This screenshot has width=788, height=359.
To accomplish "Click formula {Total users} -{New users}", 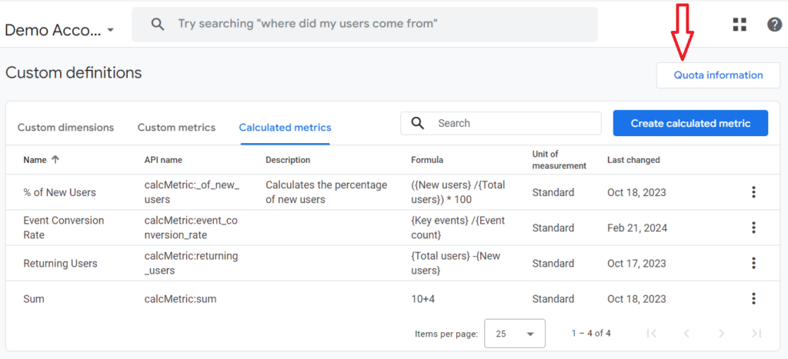I will coord(456,263).
